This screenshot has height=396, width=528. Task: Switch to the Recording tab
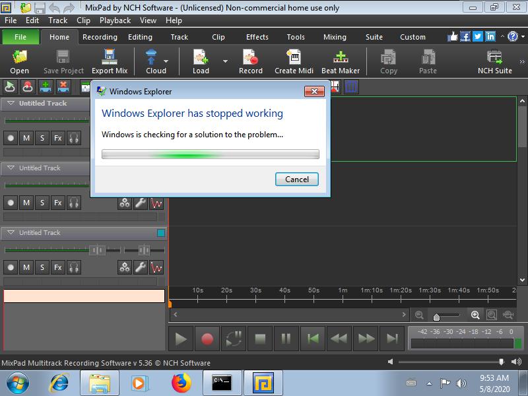tap(100, 37)
